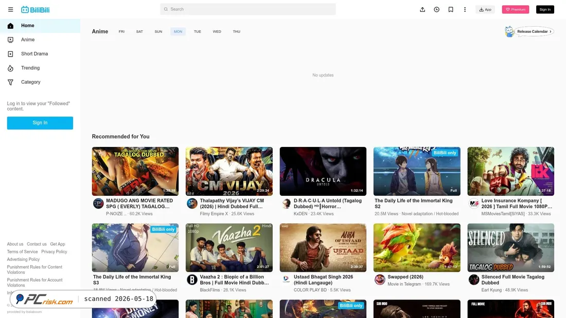Viewport: 566px width, 318px height.
Task: Open the CM Vijay 2026 thumbnail
Action: (229, 171)
